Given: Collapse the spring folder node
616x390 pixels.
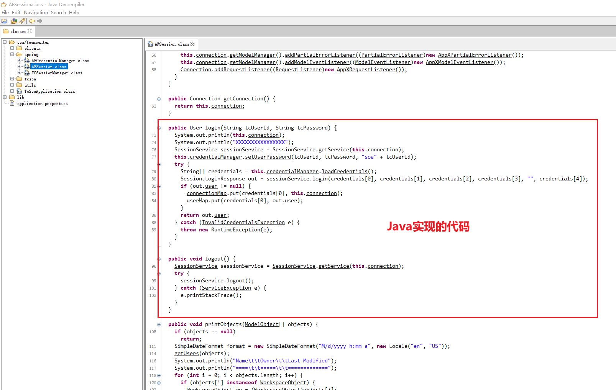Looking at the screenshot, I should 12,54.
